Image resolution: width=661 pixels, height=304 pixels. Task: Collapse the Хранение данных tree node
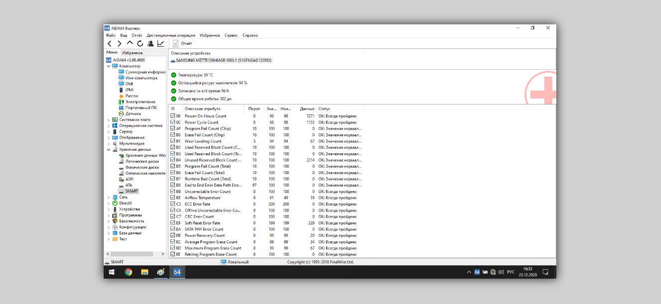[x=109, y=149]
